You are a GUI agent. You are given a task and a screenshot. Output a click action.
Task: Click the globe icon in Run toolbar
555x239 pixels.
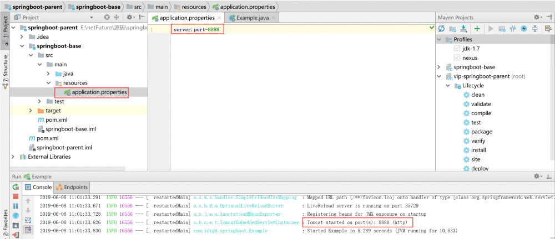tap(16, 215)
